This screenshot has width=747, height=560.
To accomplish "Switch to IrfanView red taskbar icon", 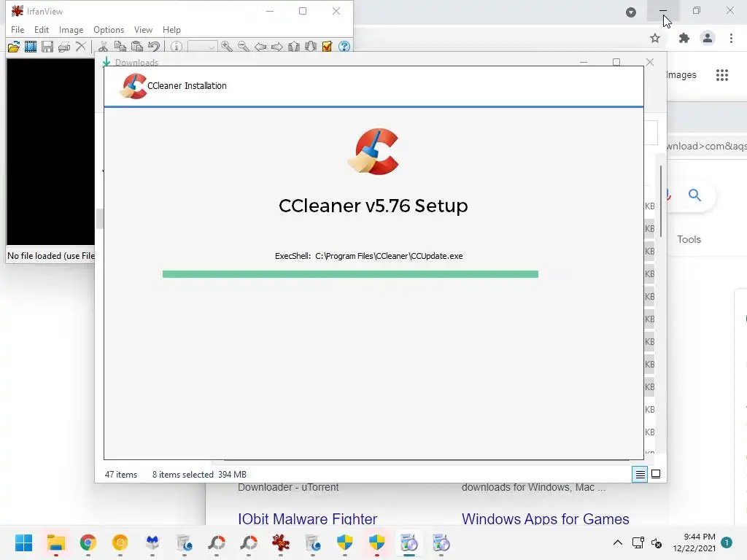I will [x=281, y=542].
